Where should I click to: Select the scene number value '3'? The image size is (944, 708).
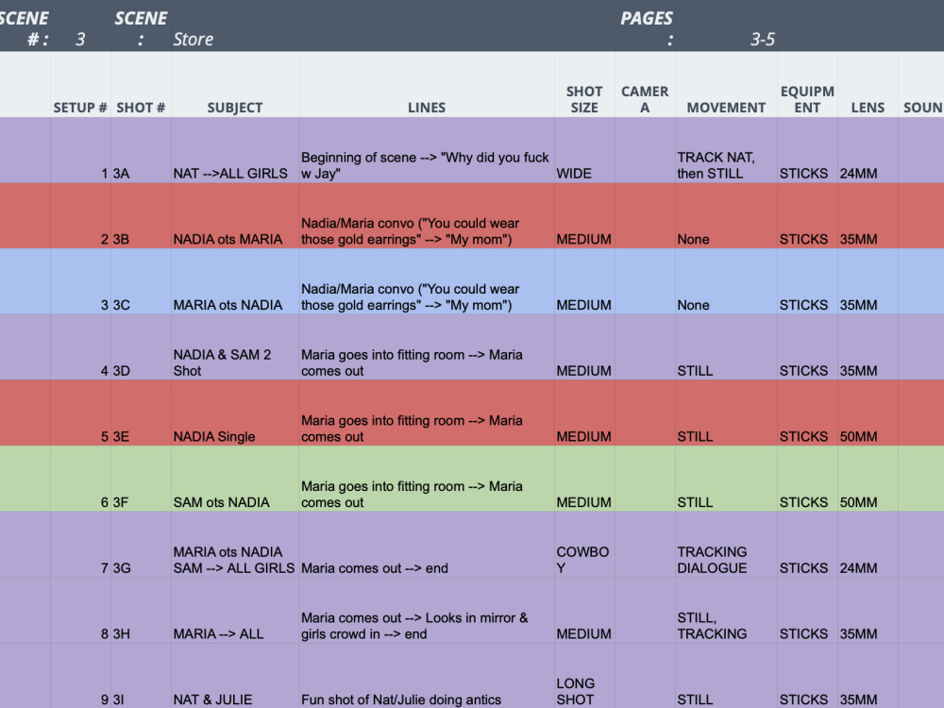point(80,39)
